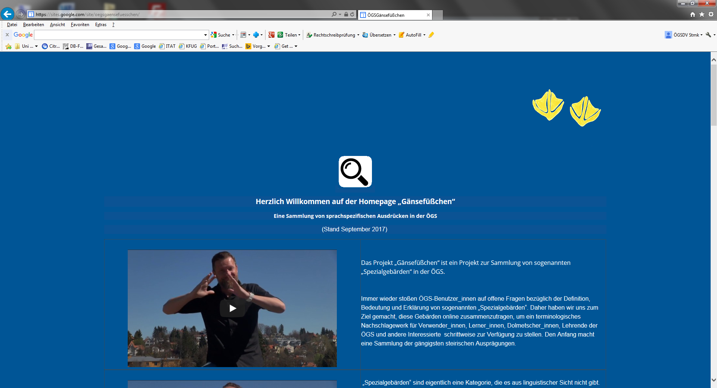Open the Suche dropdown arrow

click(x=233, y=35)
